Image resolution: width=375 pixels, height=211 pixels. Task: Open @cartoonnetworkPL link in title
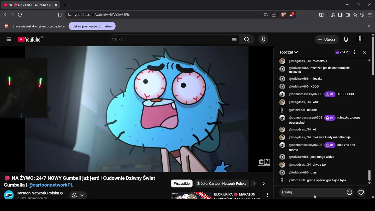51,185
